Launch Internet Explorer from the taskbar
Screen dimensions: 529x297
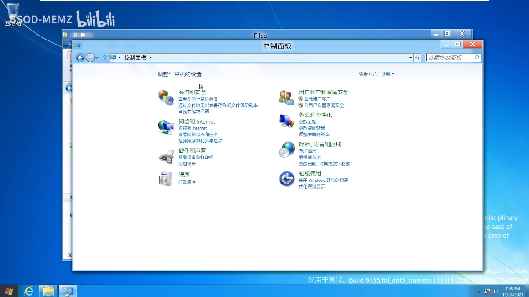click(x=29, y=291)
